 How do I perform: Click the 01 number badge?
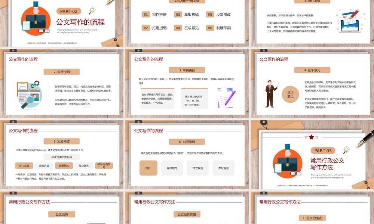click(146, 15)
